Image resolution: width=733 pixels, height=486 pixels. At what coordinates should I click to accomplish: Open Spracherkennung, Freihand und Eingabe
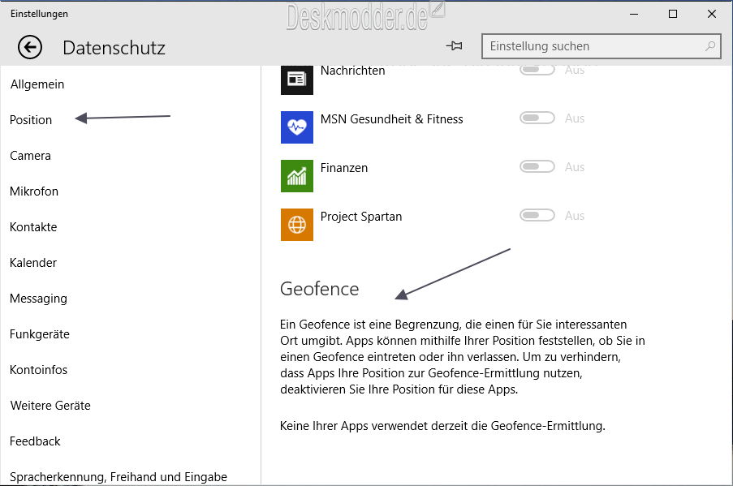click(119, 477)
